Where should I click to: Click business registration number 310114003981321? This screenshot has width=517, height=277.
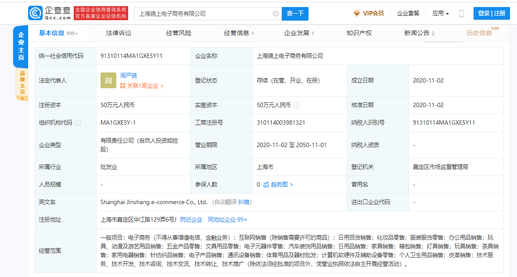pyautogui.click(x=281, y=122)
